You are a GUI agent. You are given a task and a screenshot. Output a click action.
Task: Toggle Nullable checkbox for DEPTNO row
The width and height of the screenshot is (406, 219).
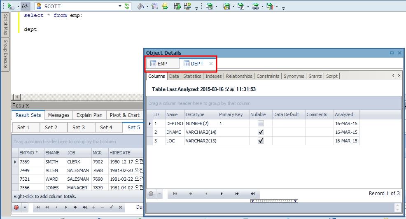(x=260, y=123)
